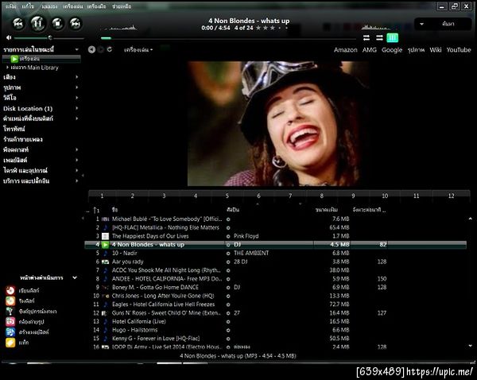Click the playlist scrollbar down arrow
Image resolution: width=477 pixels, height=380 pixels.
coord(471,346)
